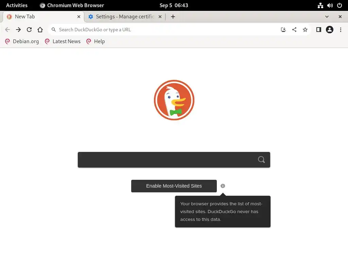
Task: Open Chromium Web Browser app menu
Action: coord(72,5)
